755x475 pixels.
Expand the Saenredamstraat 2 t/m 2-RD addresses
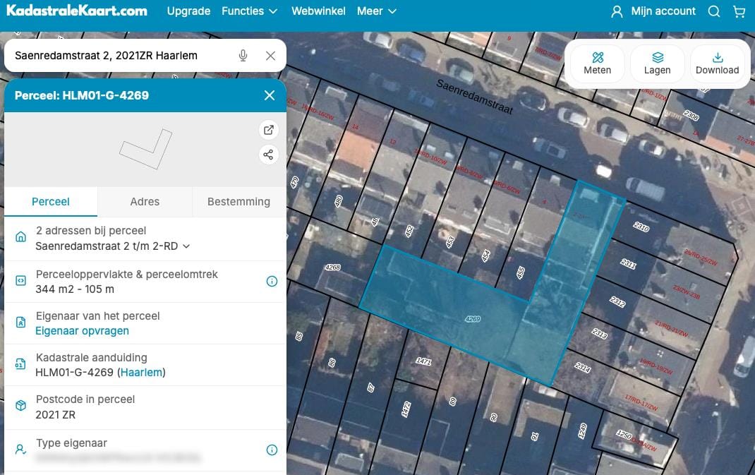113,246
